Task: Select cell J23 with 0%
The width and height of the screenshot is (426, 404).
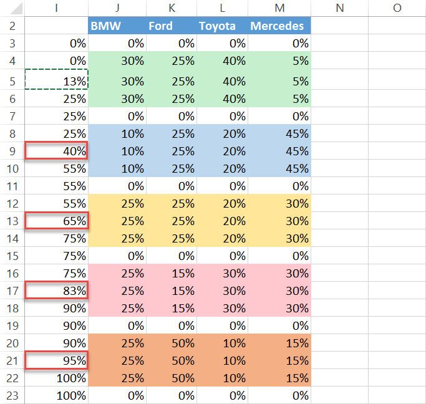Action: (x=117, y=395)
